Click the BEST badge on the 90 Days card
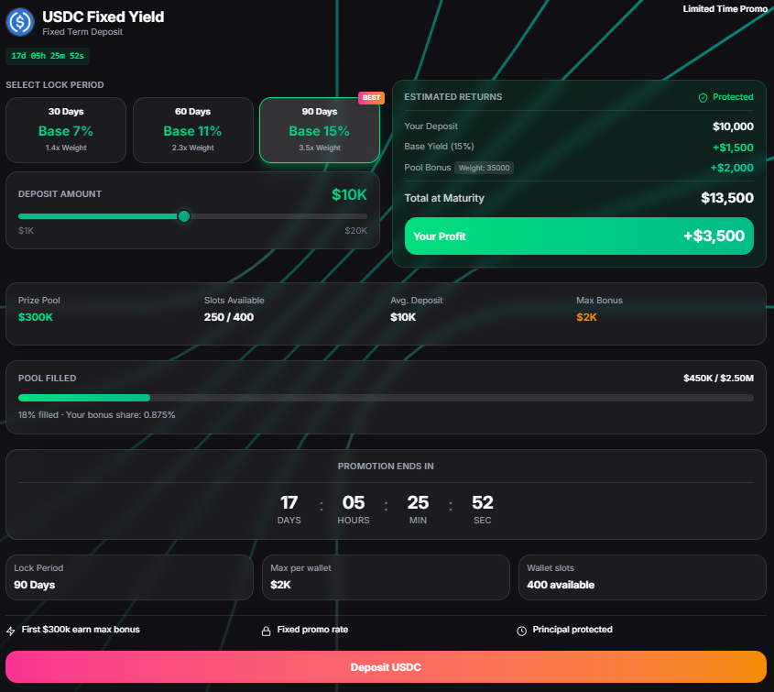Screen dimensions: 774x692 [371, 98]
